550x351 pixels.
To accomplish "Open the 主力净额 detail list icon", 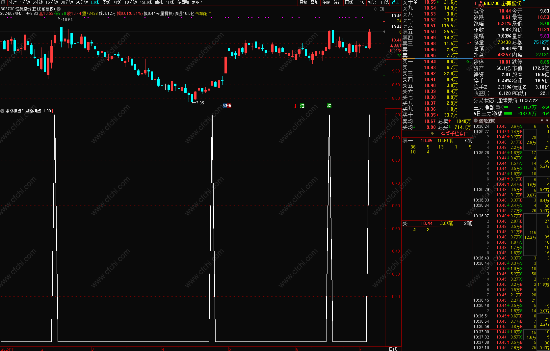I will [x=498, y=107].
